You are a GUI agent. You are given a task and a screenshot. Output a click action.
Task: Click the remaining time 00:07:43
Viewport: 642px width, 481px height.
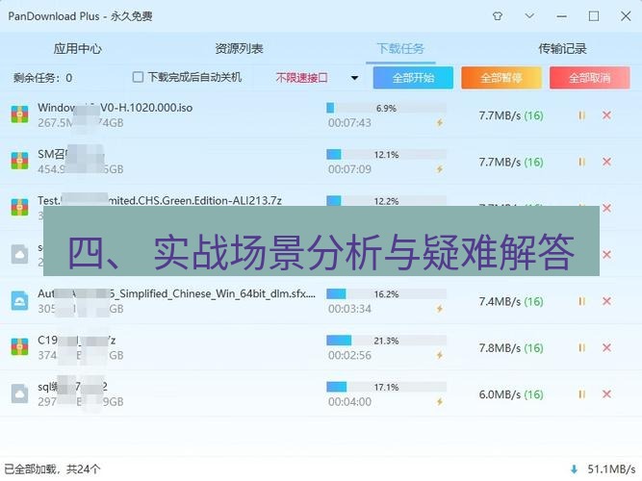[x=349, y=123]
